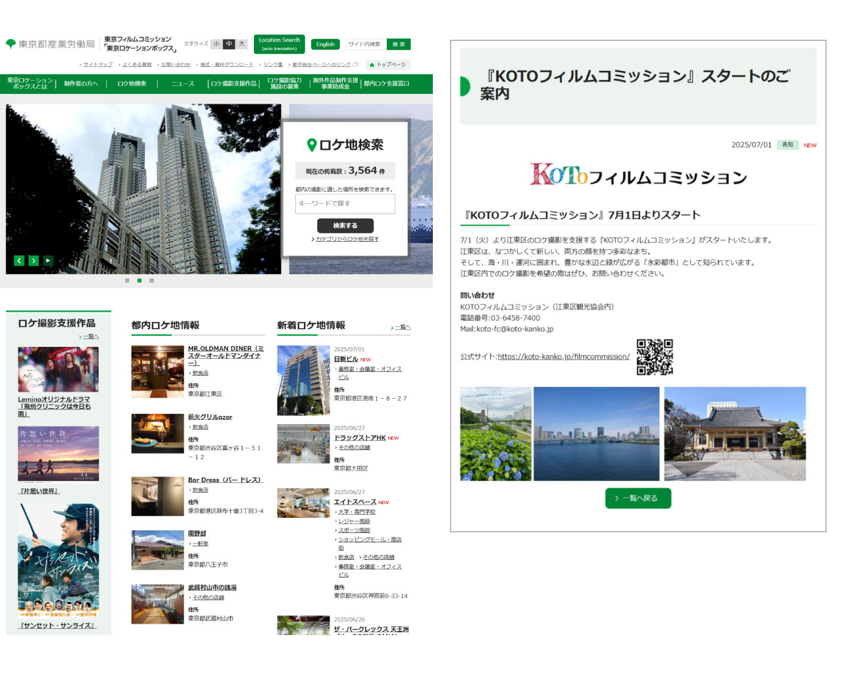Select the first carousel indicator dot
Screen dimensions: 842x673
pos(127,279)
